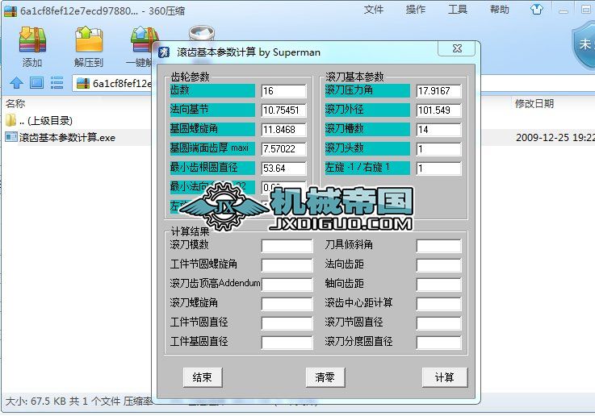Click the 法向齿距 result field
Screen dimensions: 595x416
coord(438,264)
